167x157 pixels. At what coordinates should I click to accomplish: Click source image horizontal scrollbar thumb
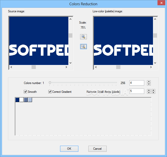[x=34, y=67]
